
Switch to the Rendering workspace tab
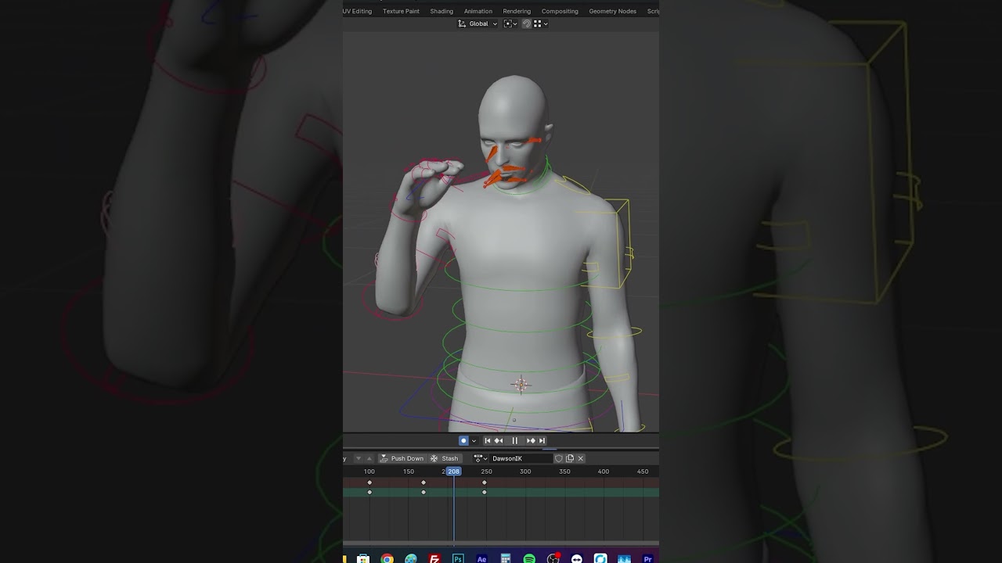pos(517,11)
